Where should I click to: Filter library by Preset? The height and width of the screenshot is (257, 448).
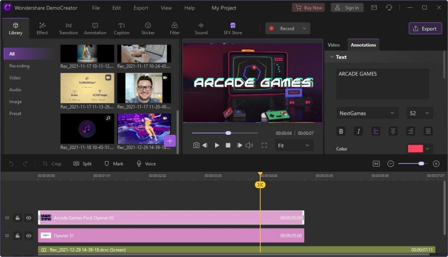15,113
